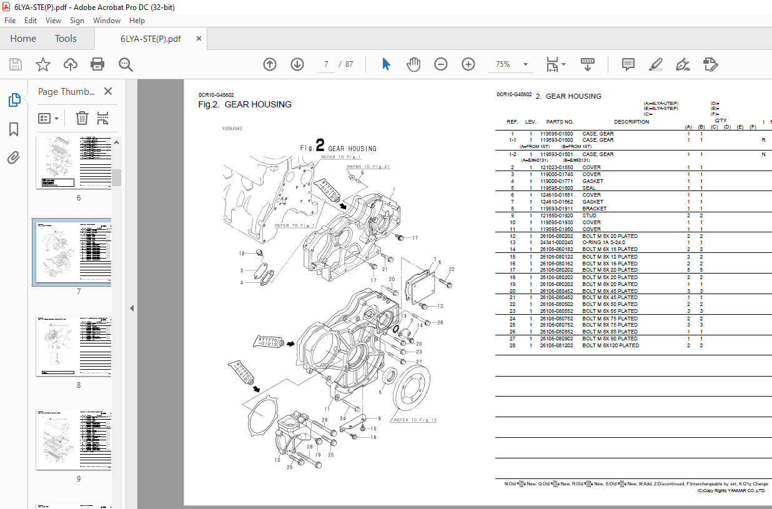The width and height of the screenshot is (772, 509).
Task: Open the Fill & Sign pen tool
Action: point(683,64)
